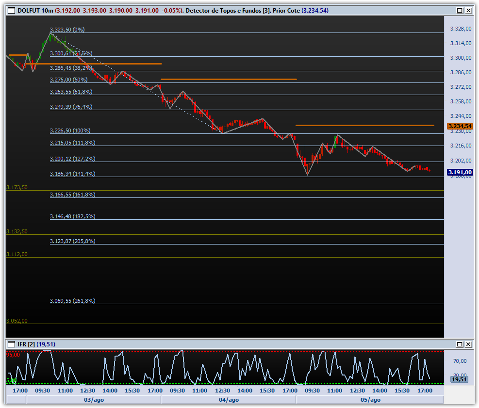Select the DOLFUT 10m title text
This screenshot has height=408, width=479.
coord(35,11)
